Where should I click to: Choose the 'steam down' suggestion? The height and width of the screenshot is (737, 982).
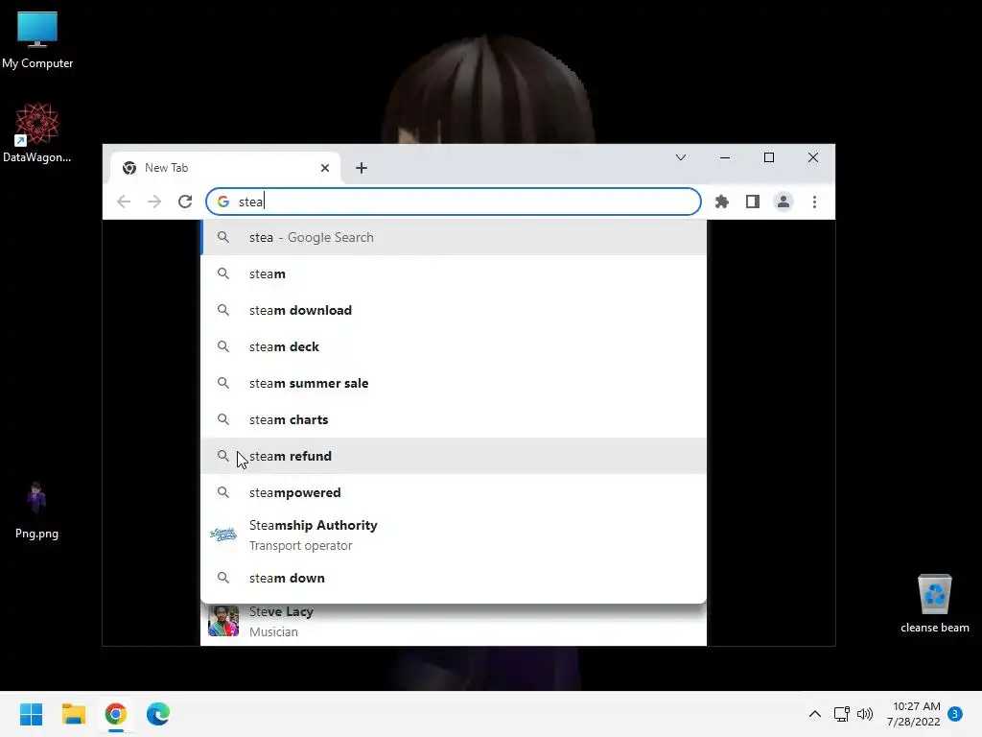point(454,578)
